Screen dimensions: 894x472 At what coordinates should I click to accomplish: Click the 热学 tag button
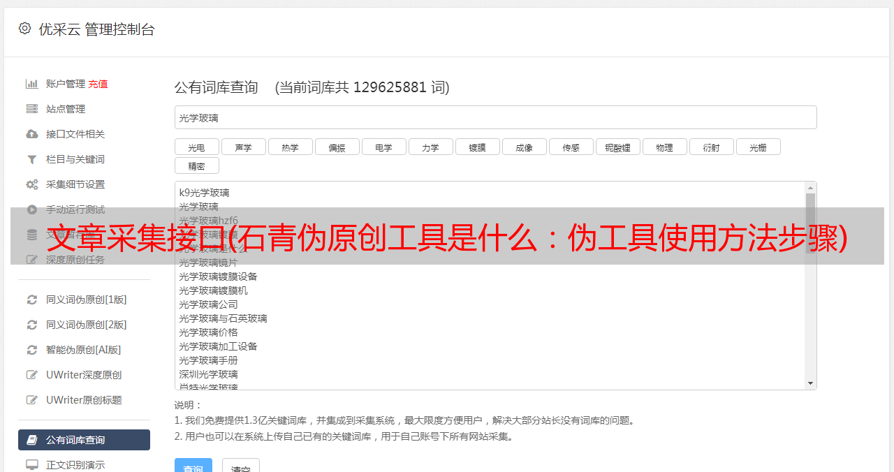point(291,147)
